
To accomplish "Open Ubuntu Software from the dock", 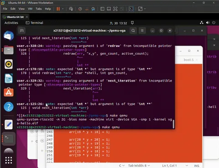I will coord(9,92).
